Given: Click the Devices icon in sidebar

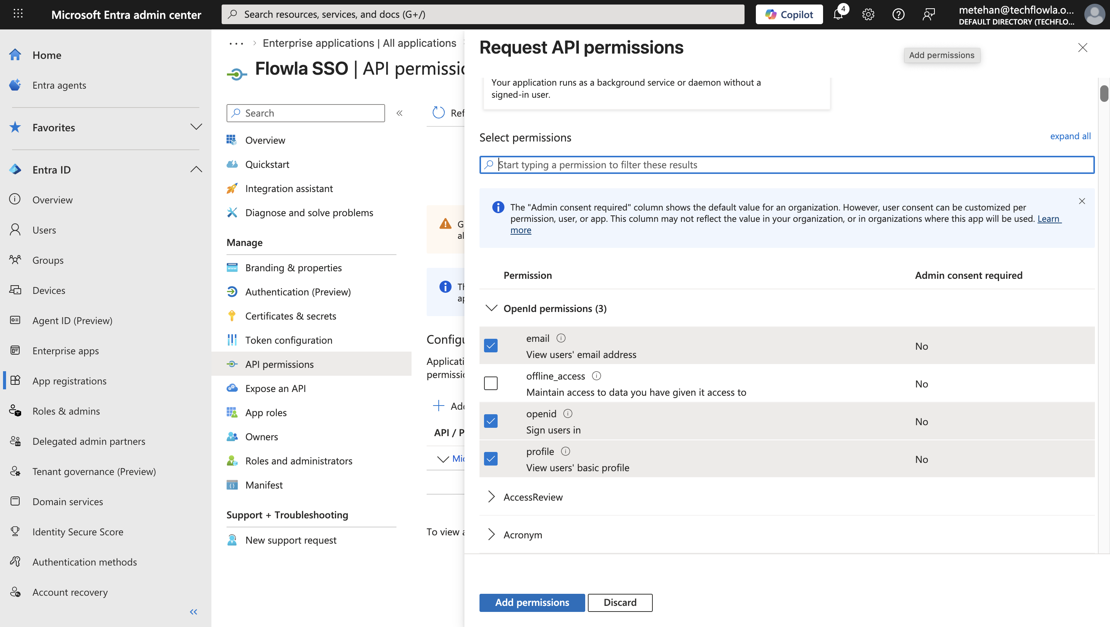Looking at the screenshot, I should (15, 290).
